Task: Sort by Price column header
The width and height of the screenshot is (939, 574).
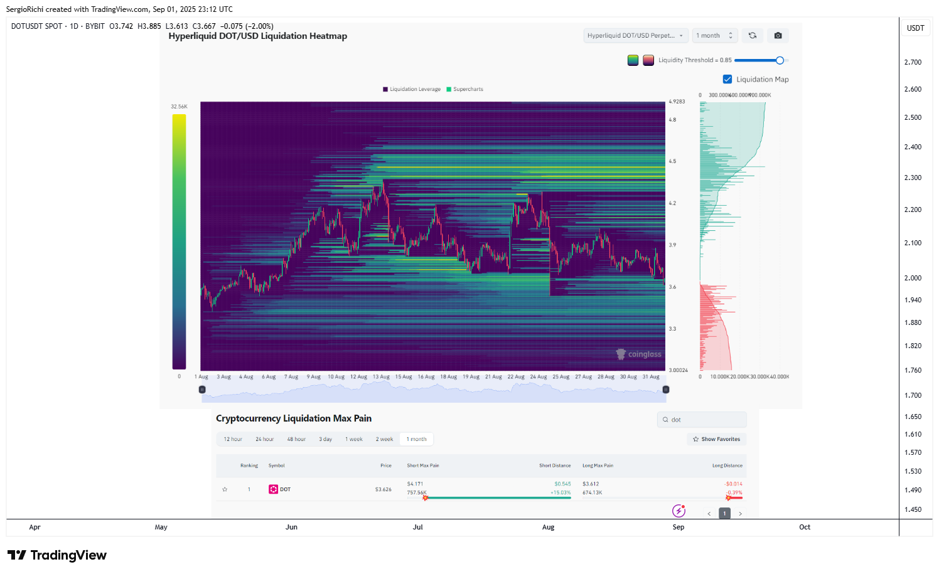Action: (x=386, y=465)
